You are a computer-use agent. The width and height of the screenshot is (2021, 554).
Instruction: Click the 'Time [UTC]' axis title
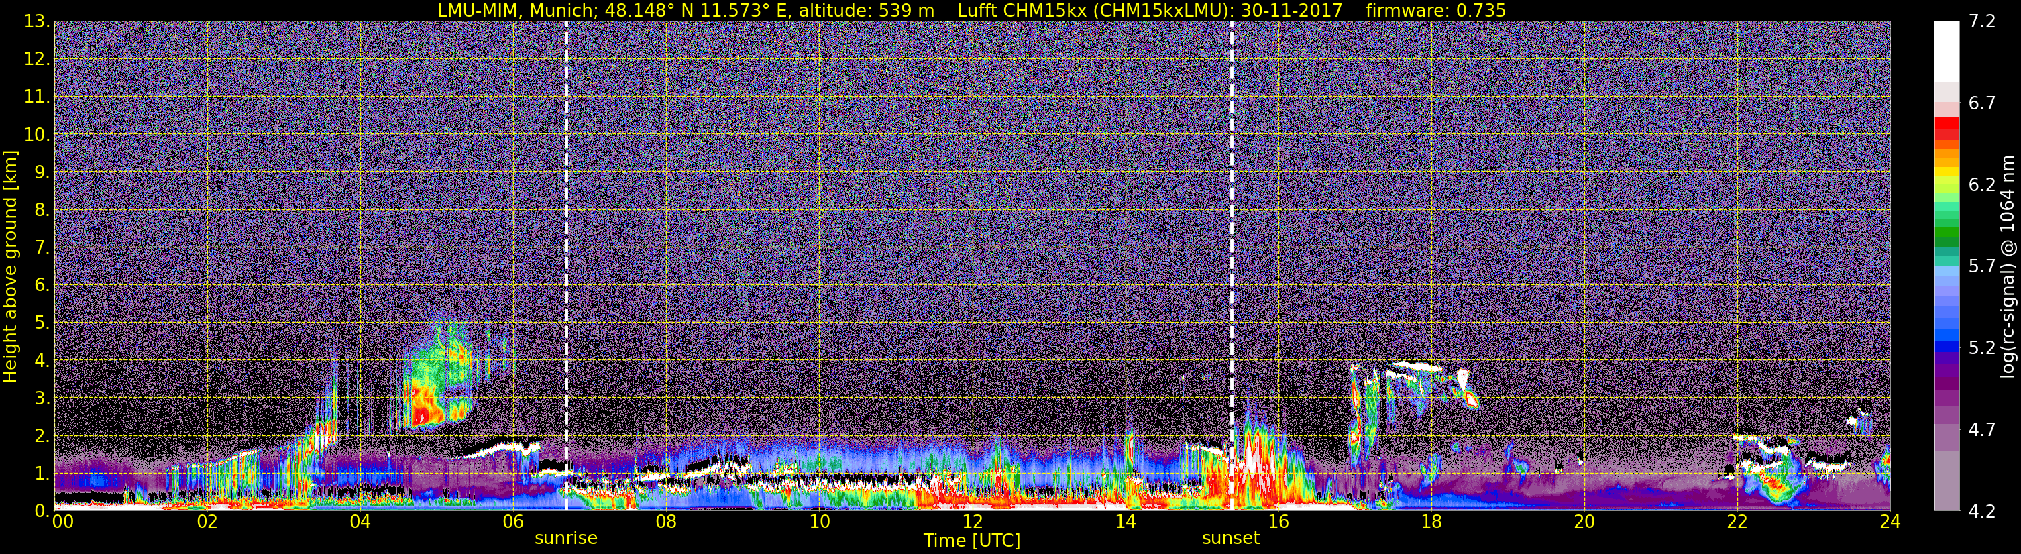coord(972,541)
